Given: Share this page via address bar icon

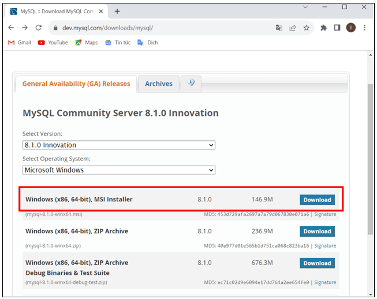Looking at the screenshot, I should tap(293, 27).
